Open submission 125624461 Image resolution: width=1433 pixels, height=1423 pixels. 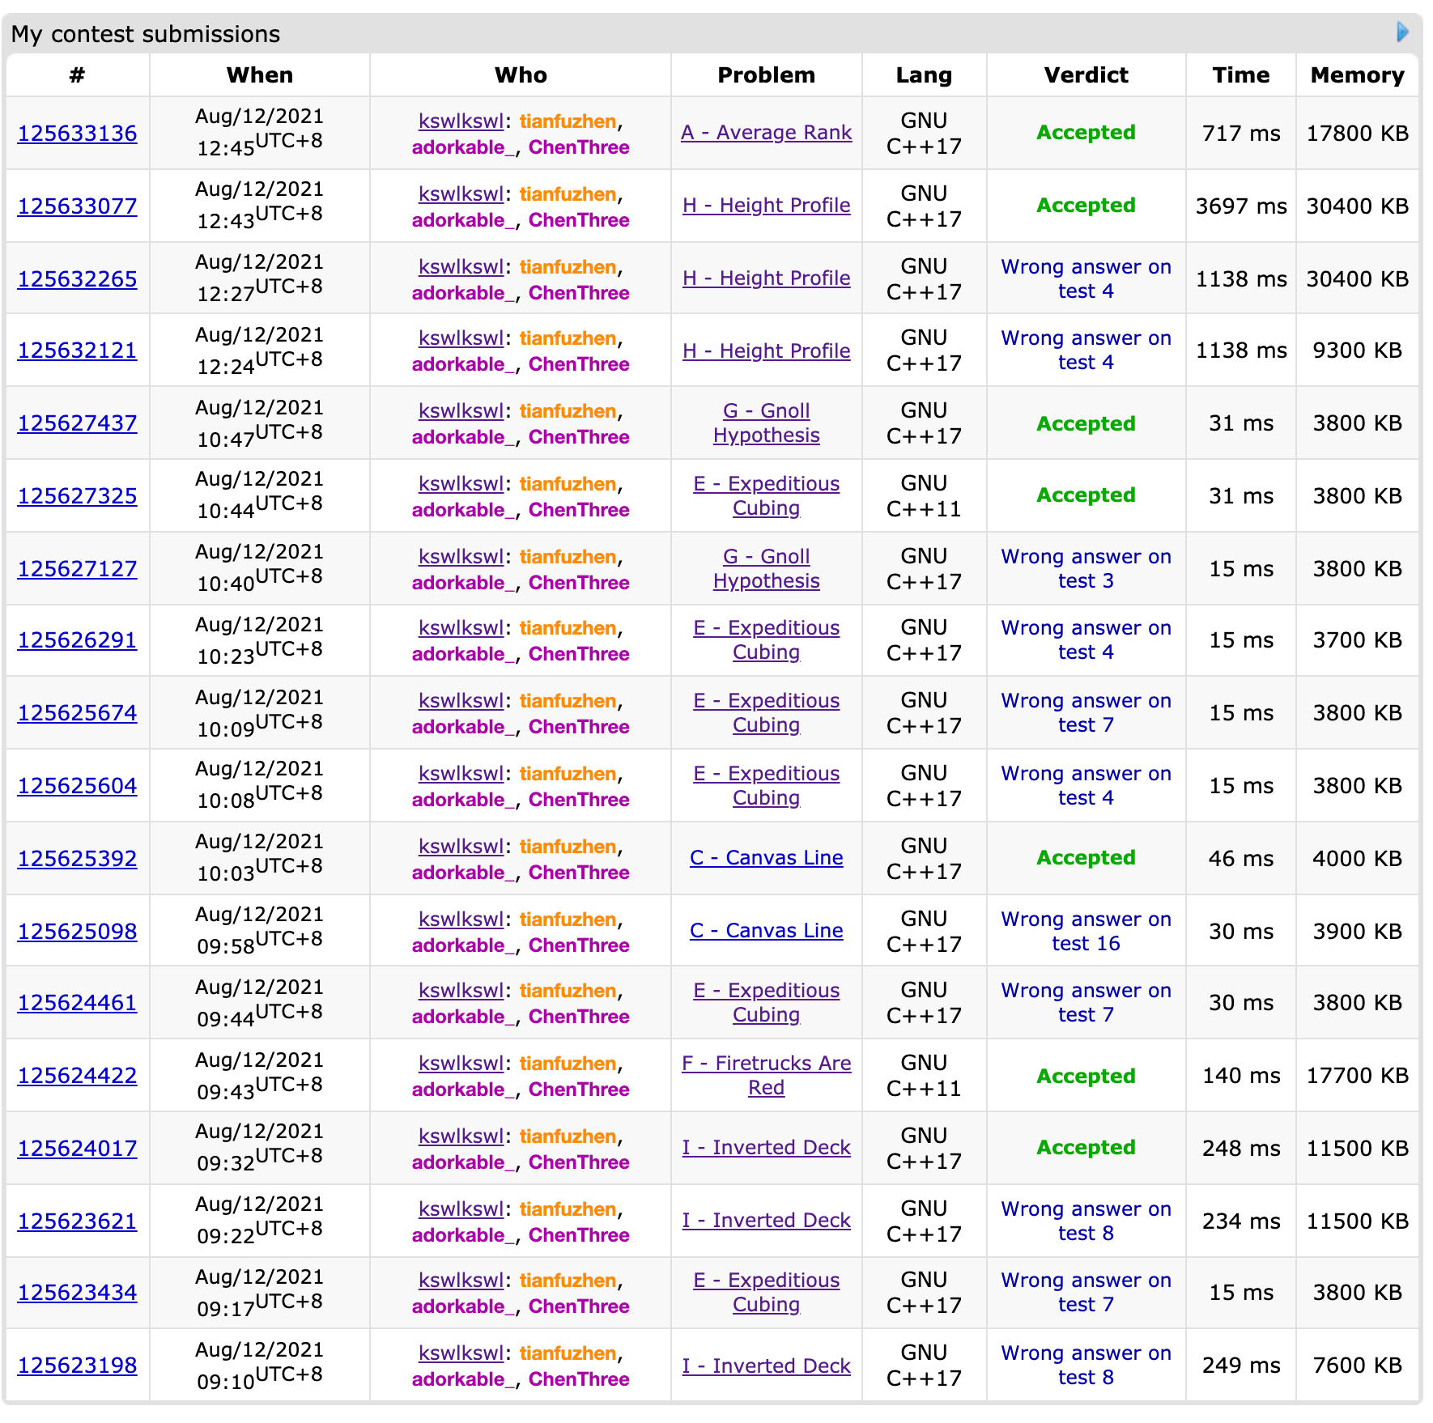point(78,1003)
